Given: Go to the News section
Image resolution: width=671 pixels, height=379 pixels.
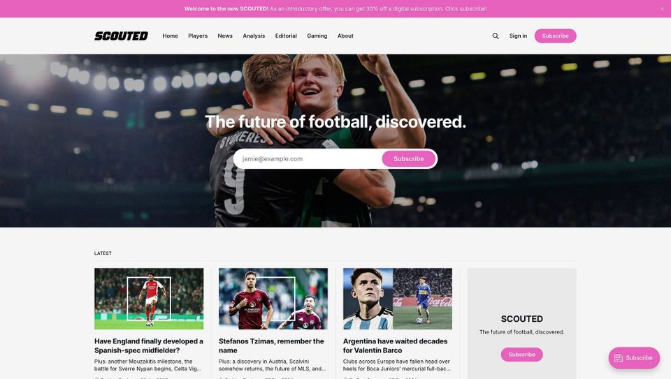Looking at the screenshot, I should pos(224,36).
